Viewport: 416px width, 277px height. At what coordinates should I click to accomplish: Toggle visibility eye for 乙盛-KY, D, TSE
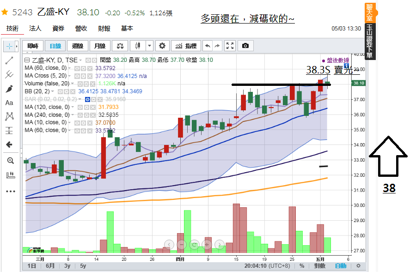(88, 60)
